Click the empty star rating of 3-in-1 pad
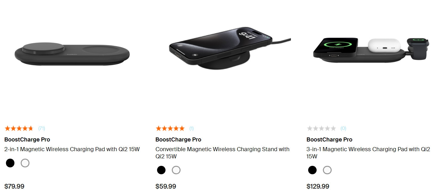This screenshot has width=437, height=193. 321,128
